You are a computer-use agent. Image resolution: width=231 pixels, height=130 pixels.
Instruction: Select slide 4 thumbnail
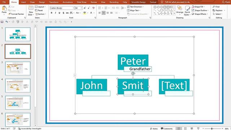pos(18,86)
